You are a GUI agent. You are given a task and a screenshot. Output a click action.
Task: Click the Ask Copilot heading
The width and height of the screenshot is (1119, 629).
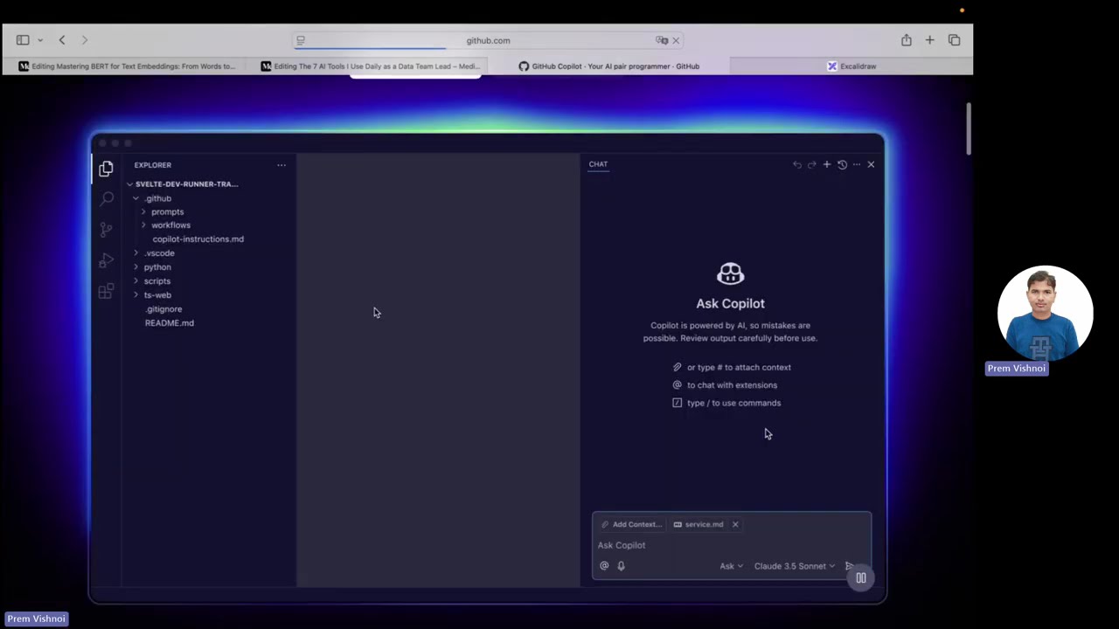point(731,304)
